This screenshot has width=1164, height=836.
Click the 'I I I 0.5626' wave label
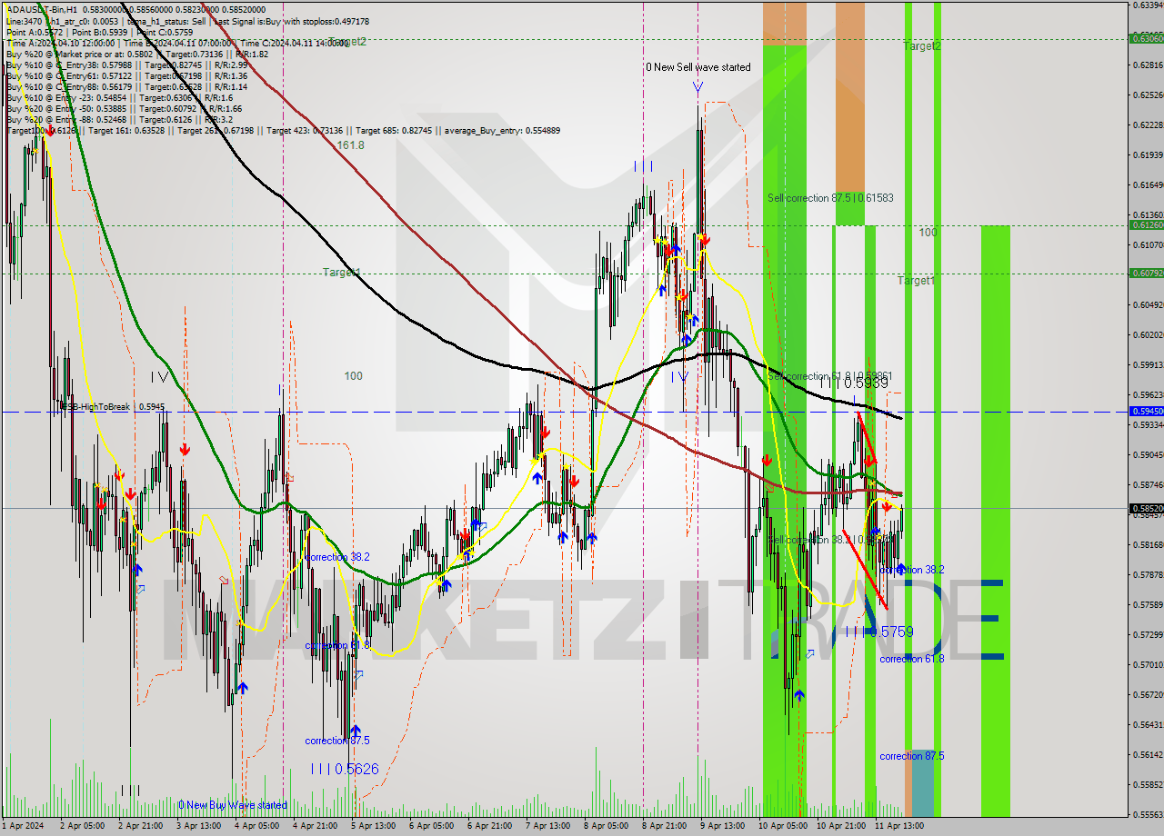coord(344,769)
